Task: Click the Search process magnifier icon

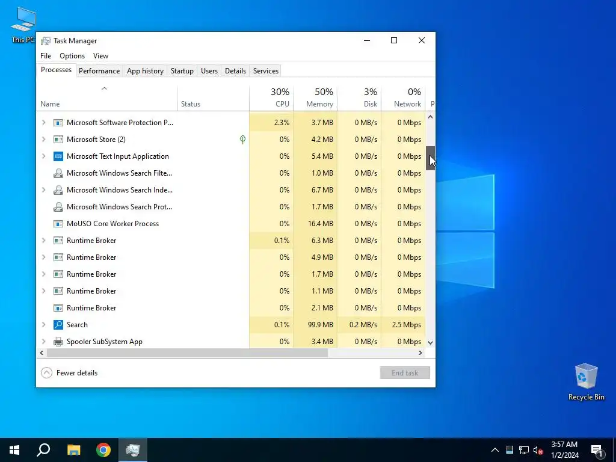Action: (58, 325)
